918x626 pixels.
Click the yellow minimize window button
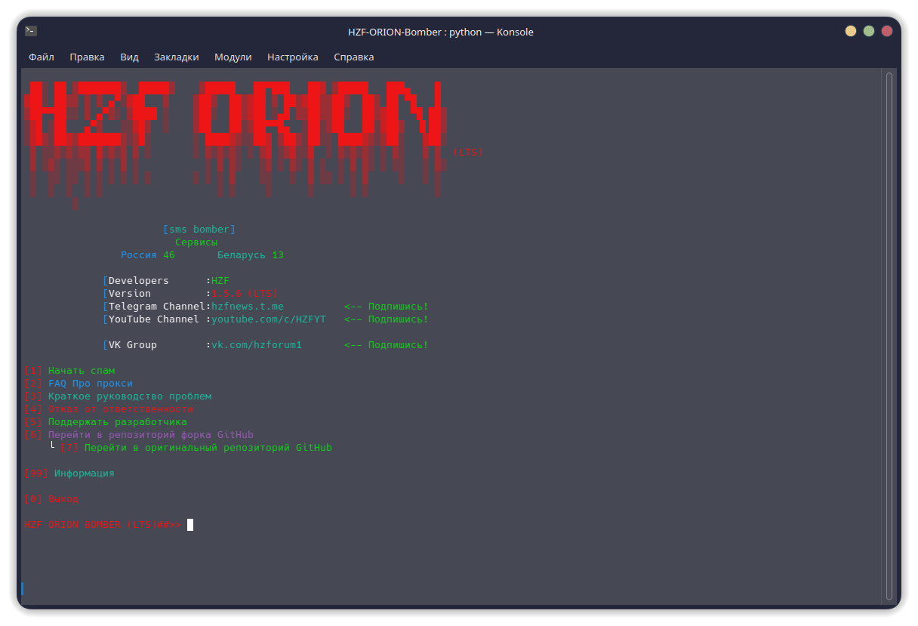pos(851,31)
